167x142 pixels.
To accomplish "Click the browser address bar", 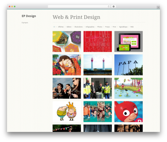I will (79, 6).
